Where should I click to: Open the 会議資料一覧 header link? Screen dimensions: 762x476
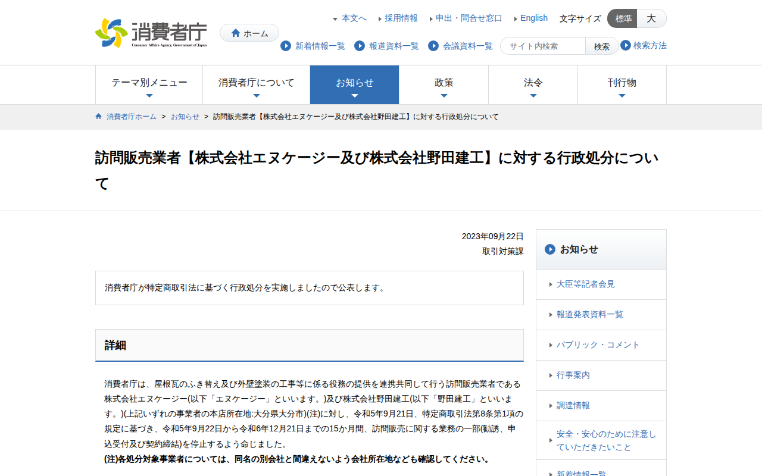pyautogui.click(x=468, y=46)
